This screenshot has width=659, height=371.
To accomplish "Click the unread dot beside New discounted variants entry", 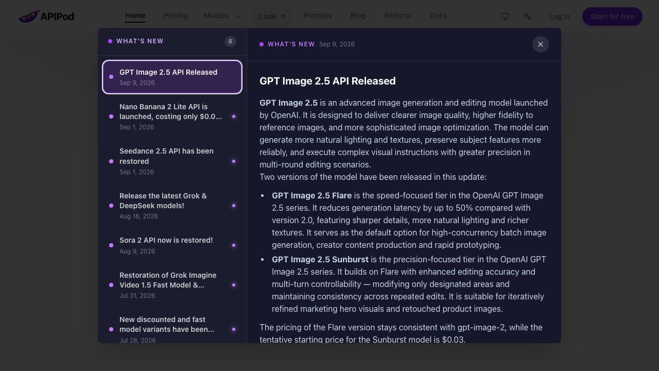I will click(234, 329).
